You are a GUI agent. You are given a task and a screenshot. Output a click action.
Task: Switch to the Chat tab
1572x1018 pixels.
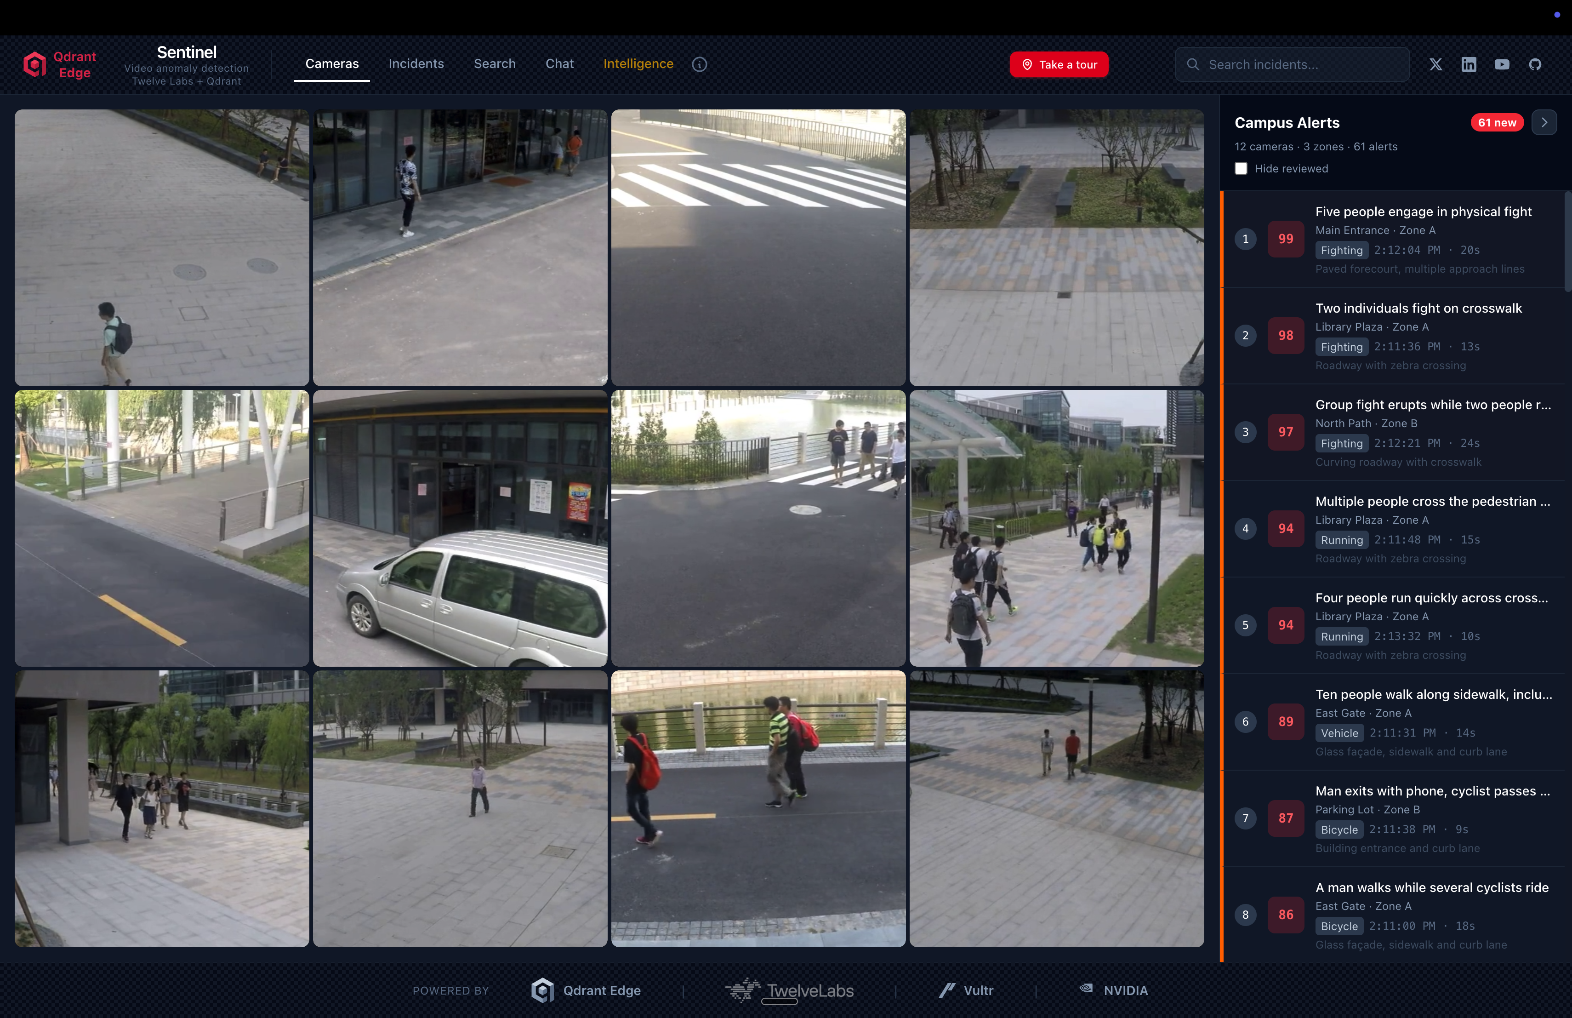(559, 63)
